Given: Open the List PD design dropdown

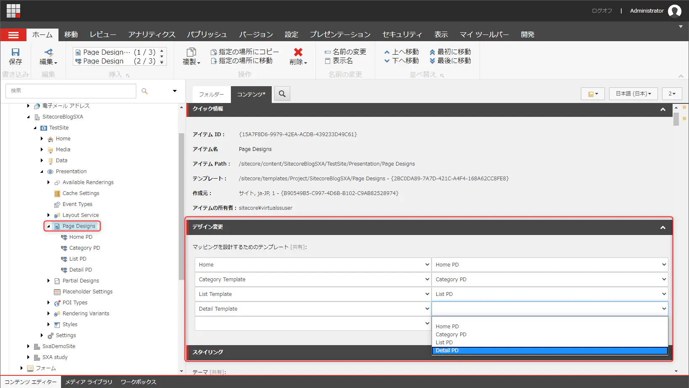Looking at the screenshot, I should (550, 294).
